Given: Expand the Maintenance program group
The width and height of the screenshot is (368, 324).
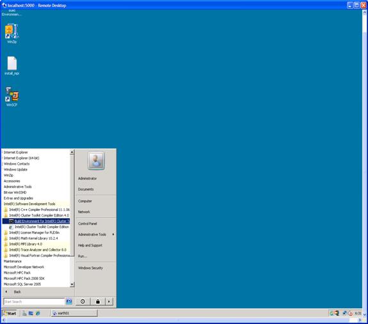Looking at the screenshot, I should [x=13, y=261].
